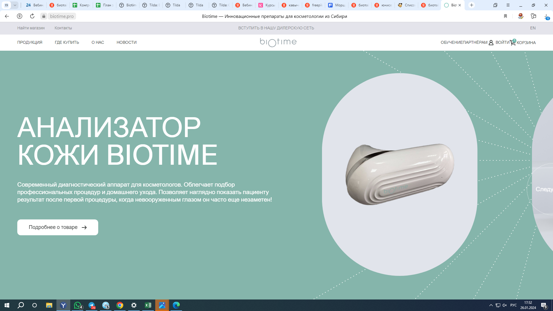Open the shopping cart icon
This screenshot has width=553, height=311.
point(513,43)
